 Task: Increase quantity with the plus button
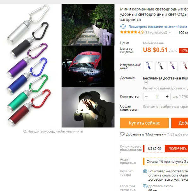(167, 96)
